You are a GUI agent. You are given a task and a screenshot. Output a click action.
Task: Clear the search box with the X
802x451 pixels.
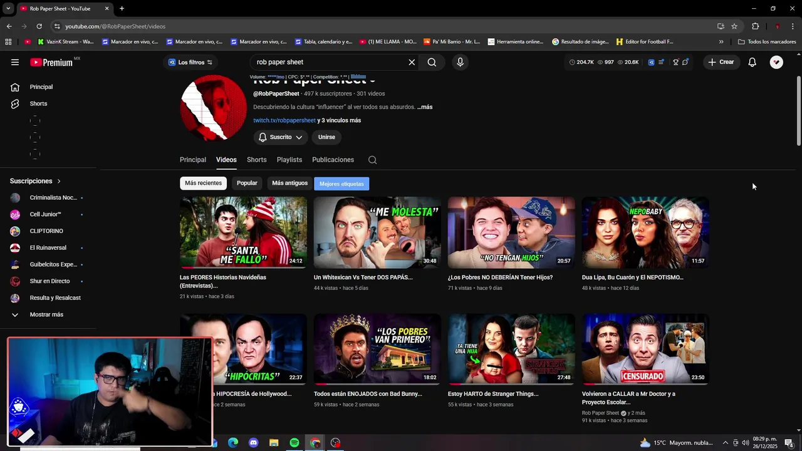coord(412,62)
